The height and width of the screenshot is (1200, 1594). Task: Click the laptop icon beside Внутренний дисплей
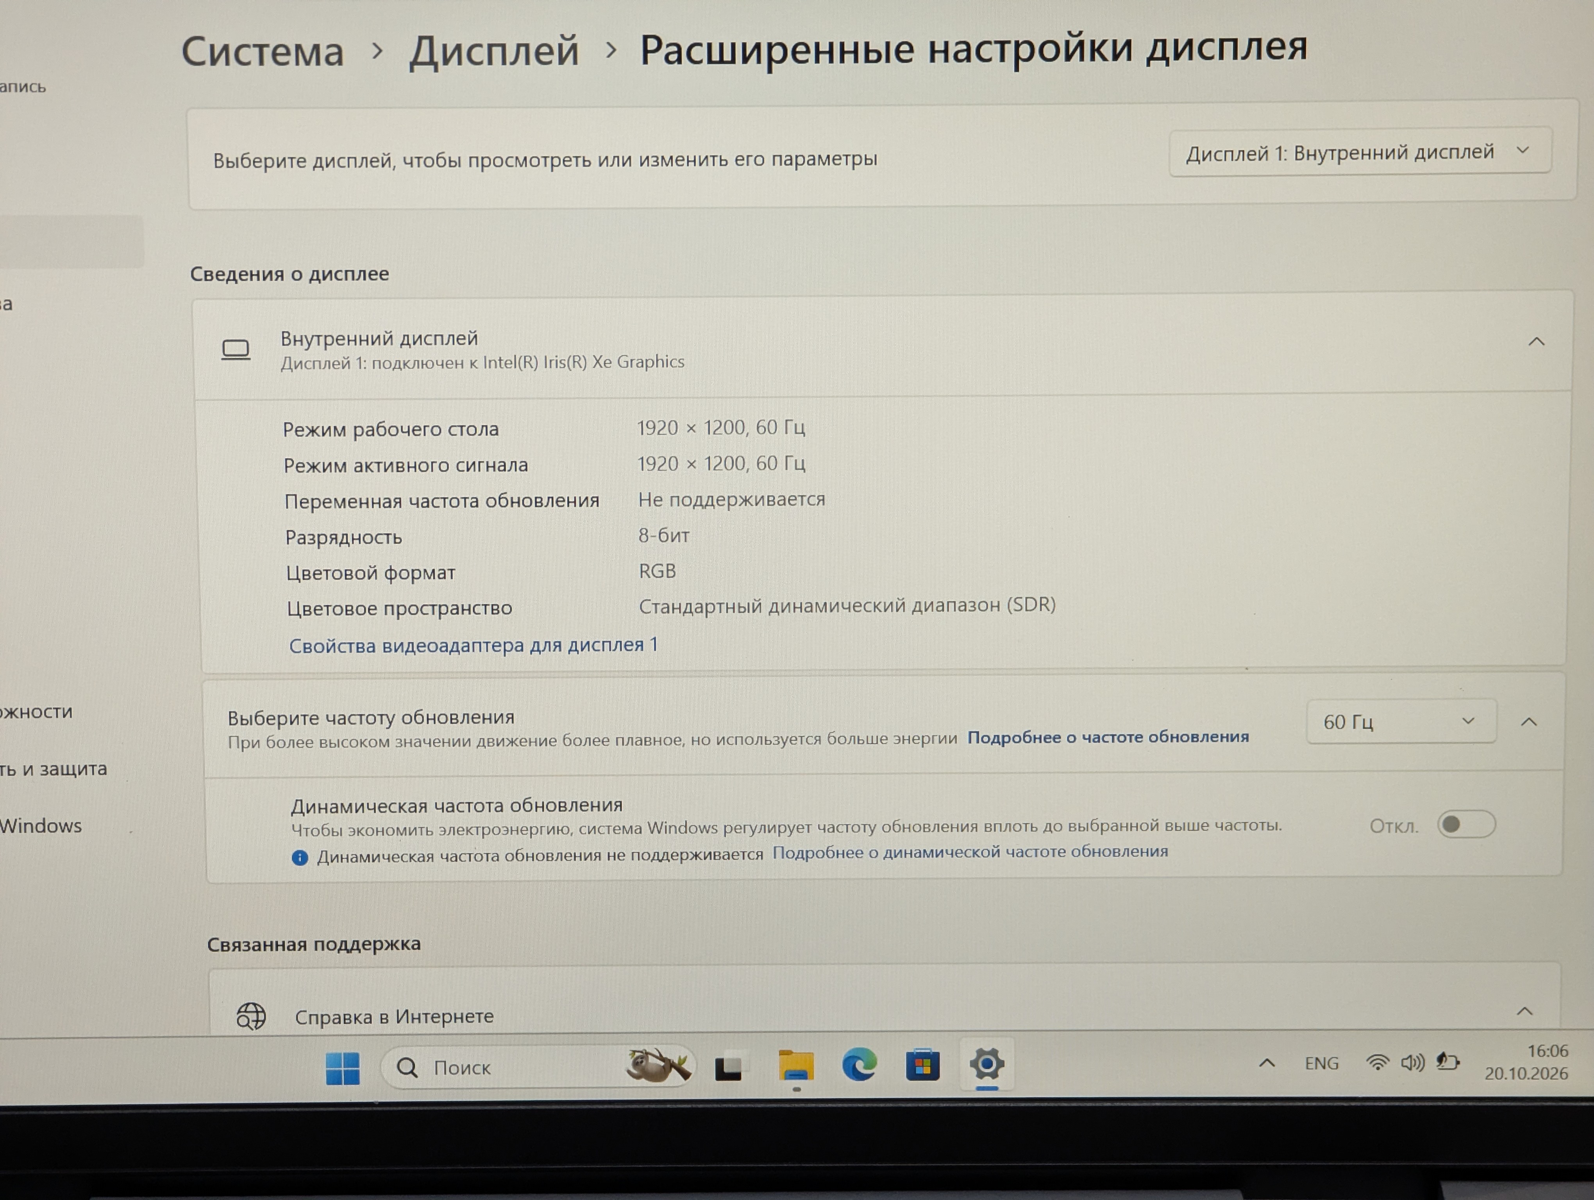(x=236, y=350)
